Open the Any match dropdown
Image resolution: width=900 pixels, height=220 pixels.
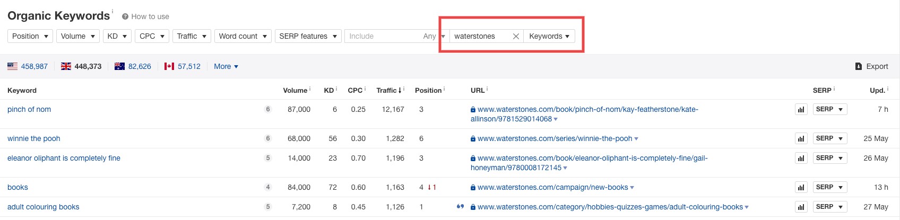click(434, 36)
